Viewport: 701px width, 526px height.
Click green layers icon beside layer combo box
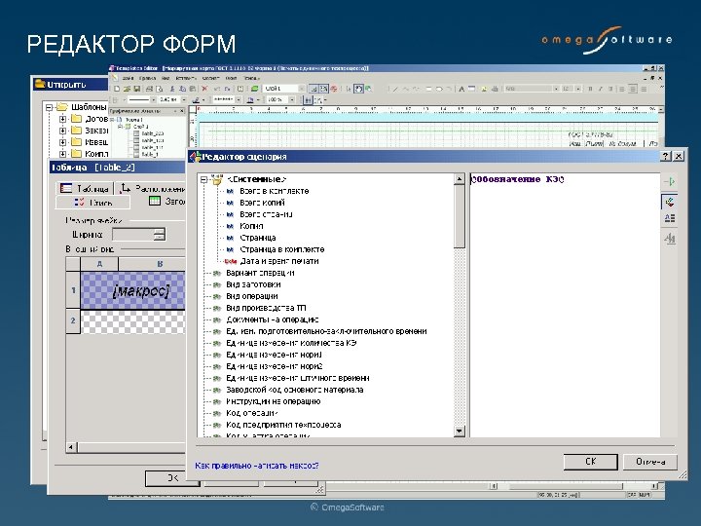coord(254,89)
